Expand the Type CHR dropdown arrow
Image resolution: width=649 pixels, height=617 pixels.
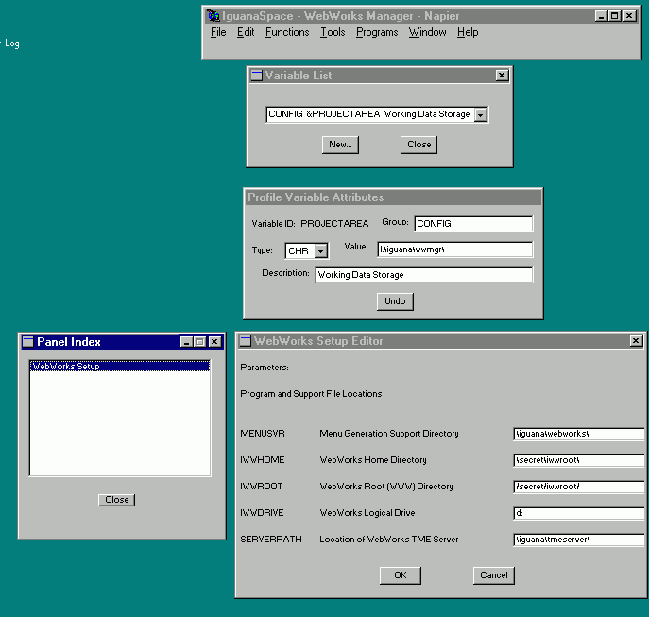[321, 250]
